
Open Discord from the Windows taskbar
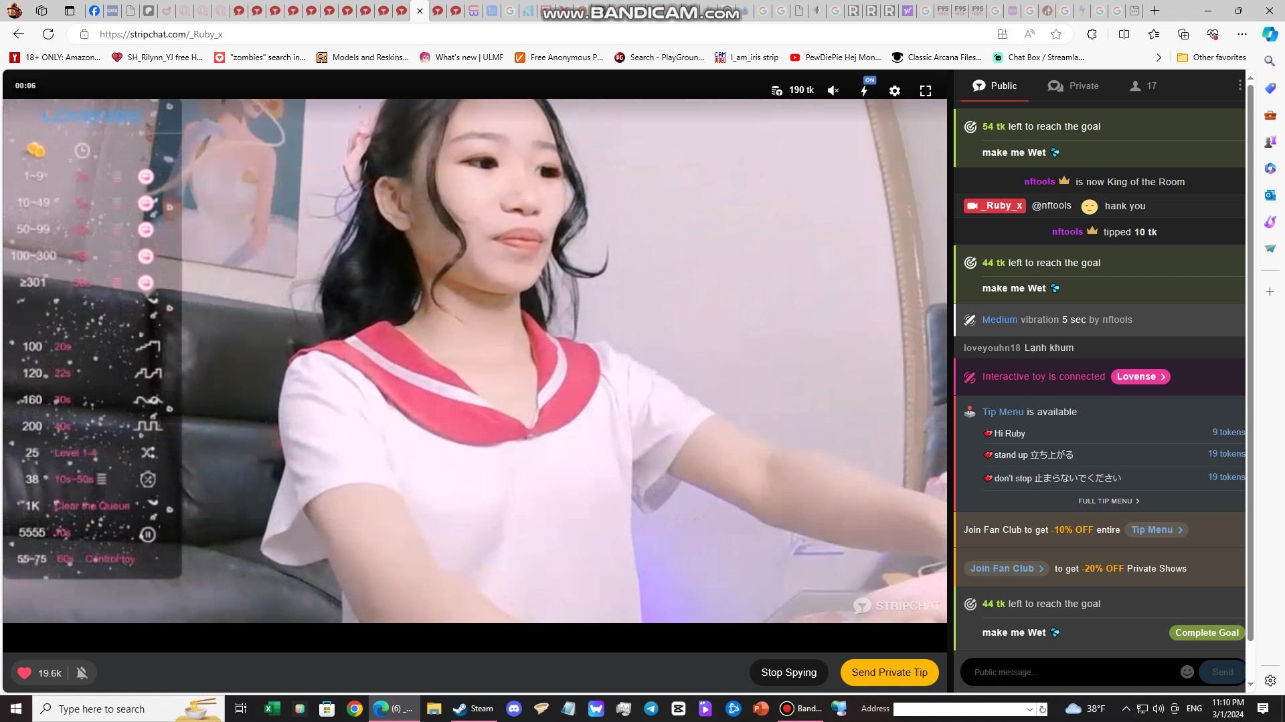pyautogui.click(x=514, y=709)
